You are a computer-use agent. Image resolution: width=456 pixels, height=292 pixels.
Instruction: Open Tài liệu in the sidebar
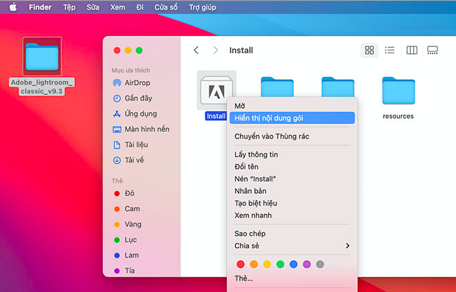131,145
